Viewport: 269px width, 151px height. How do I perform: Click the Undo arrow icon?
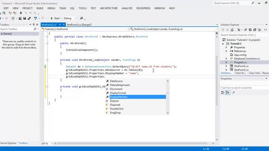pos(35,18)
